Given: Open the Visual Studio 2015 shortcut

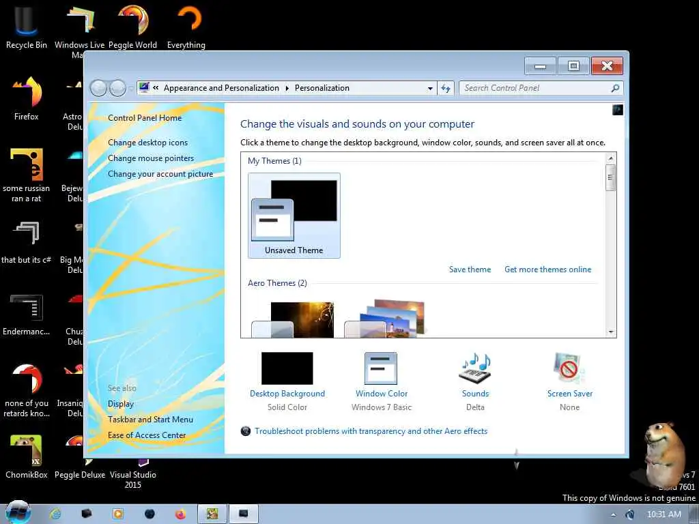Looking at the screenshot, I should coord(133,474).
